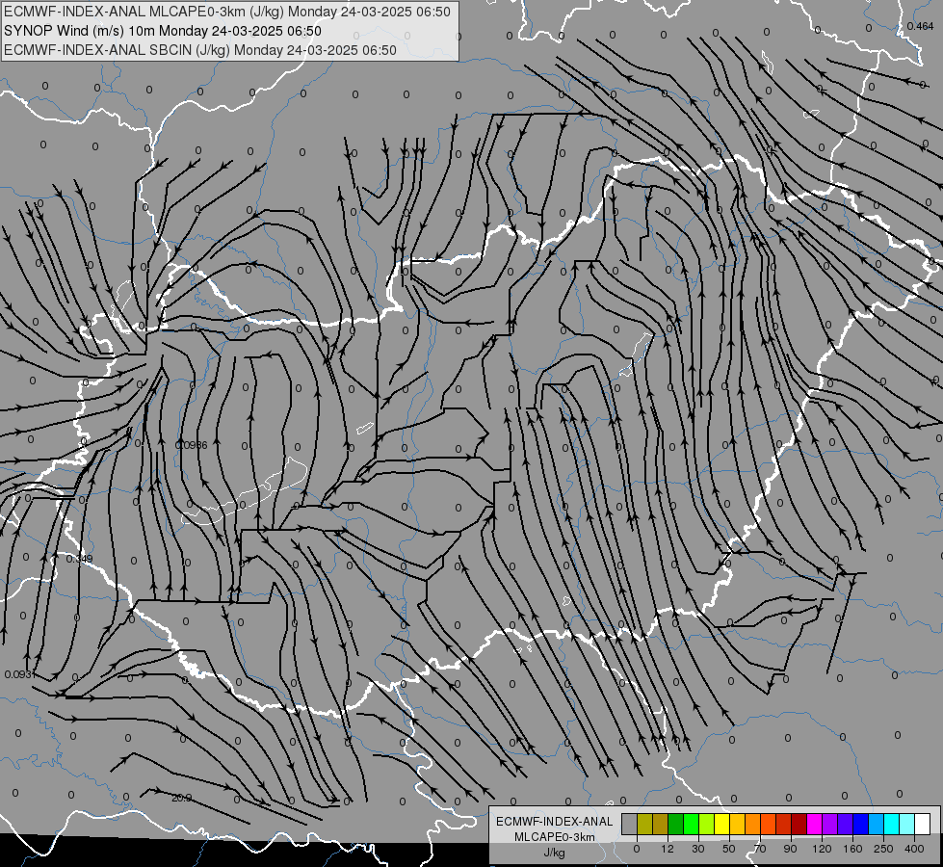Click the legend label 30
Screen dimensions: 943x867
click(x=698, y=849)
